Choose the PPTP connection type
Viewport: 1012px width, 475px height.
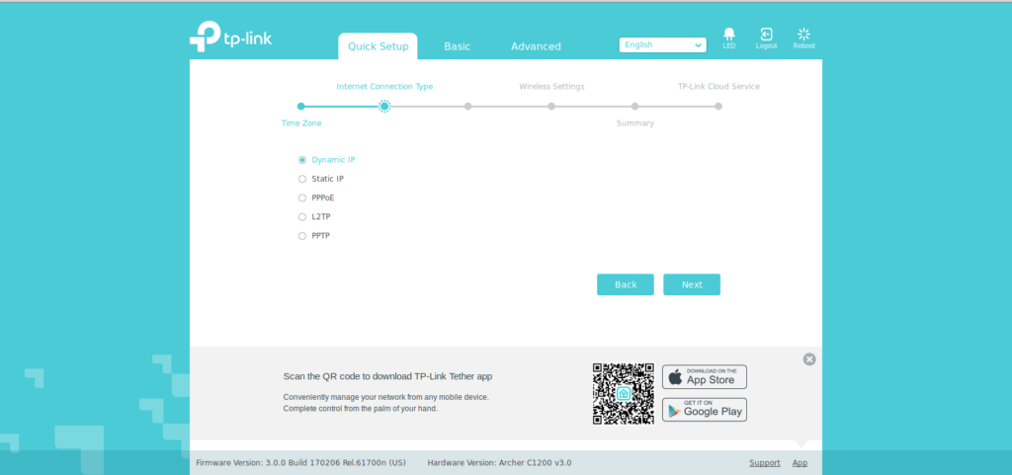[x=302, y=236]
